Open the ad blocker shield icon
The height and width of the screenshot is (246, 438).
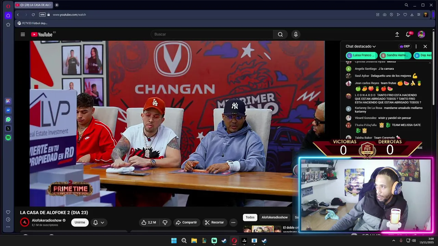point(391,15)
